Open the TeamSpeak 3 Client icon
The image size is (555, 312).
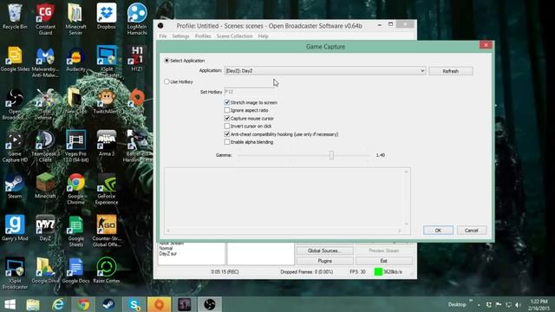45,146
